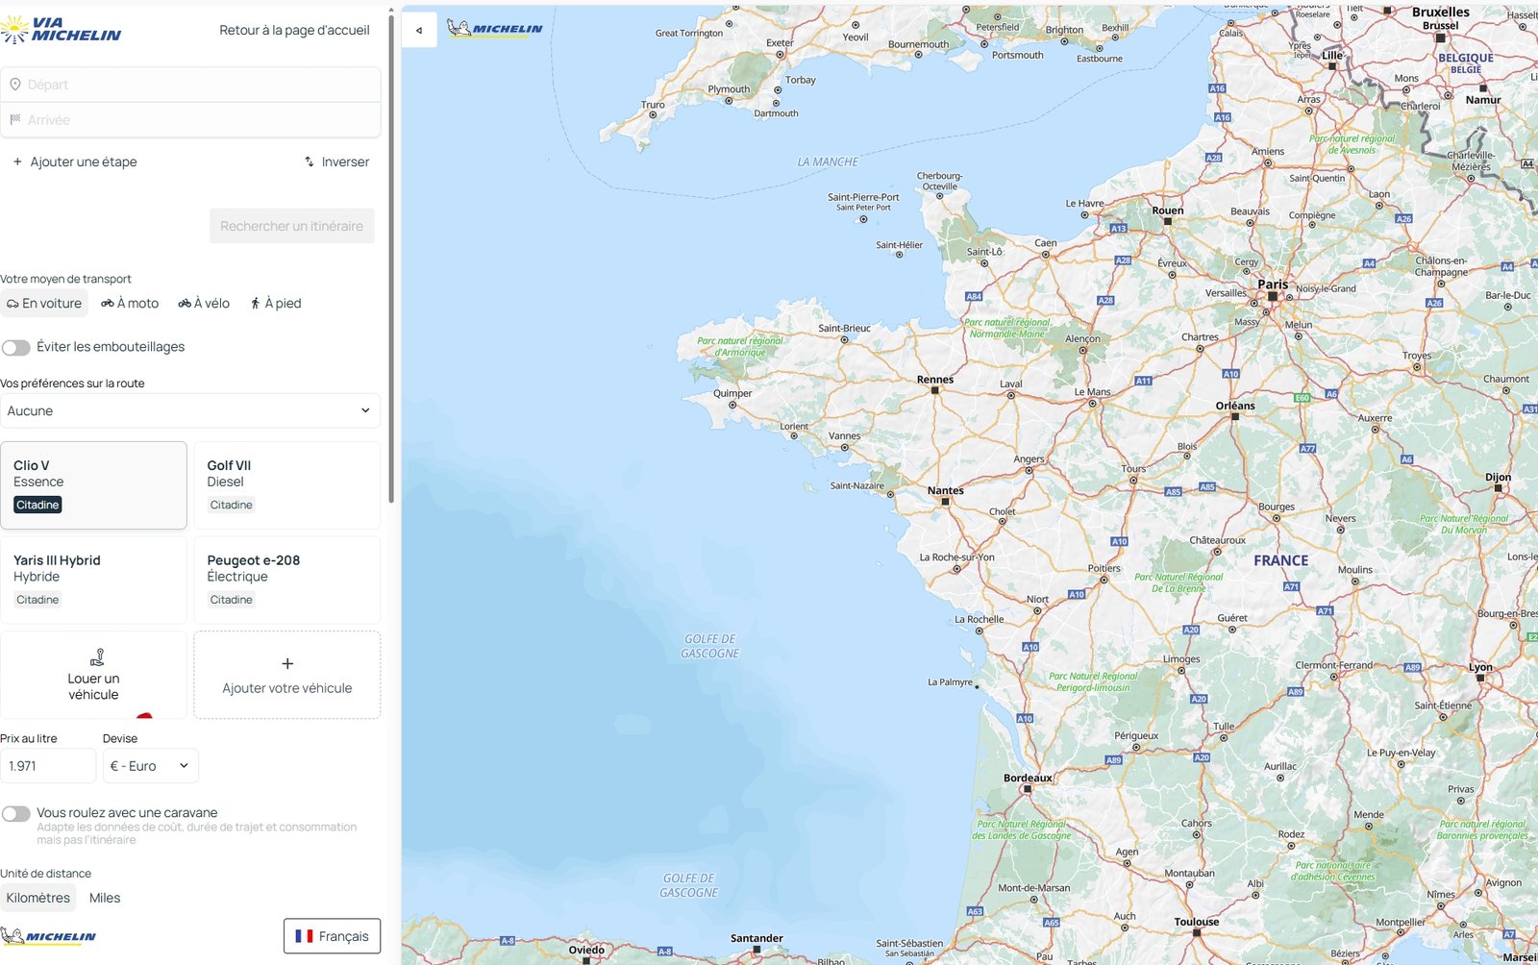Open Louer un véhicule card
The width and height of the screenshot is (1538, 965).
[x=93, y=675]
